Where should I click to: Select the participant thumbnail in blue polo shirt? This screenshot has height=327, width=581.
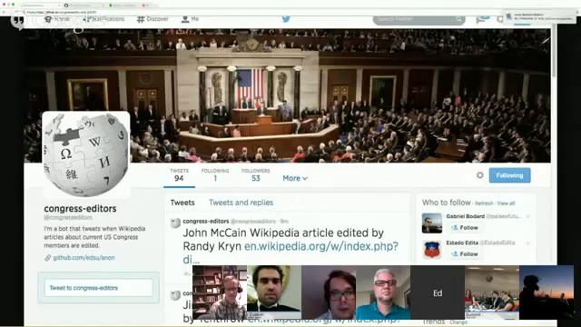(383, 292)
